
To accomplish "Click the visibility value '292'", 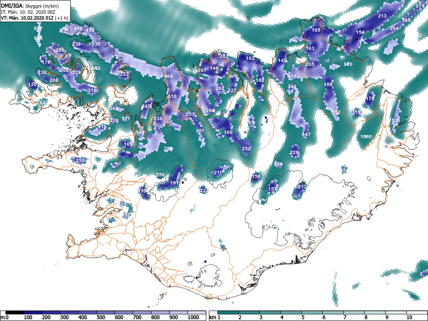I will click(220, 88).
